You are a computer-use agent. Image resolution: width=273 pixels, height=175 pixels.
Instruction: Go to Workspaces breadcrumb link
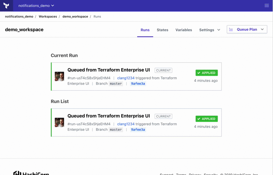point(48,16)
